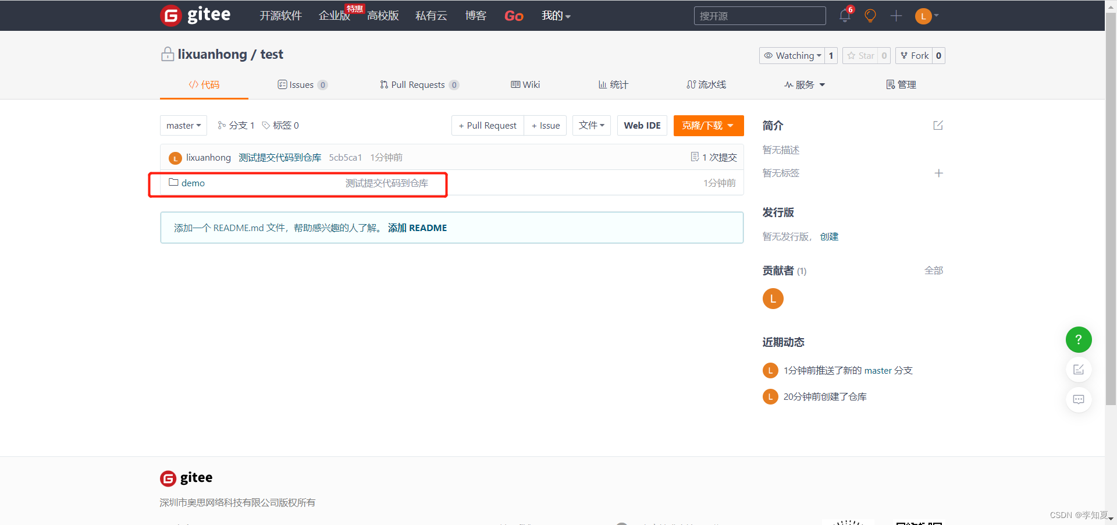Open the demo folder
1117x525 pixels.
coord(193,183)
